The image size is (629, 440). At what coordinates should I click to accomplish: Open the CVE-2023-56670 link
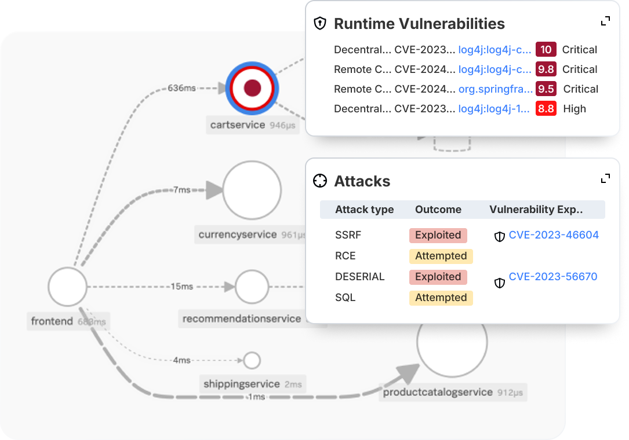[x=553, y=277]
